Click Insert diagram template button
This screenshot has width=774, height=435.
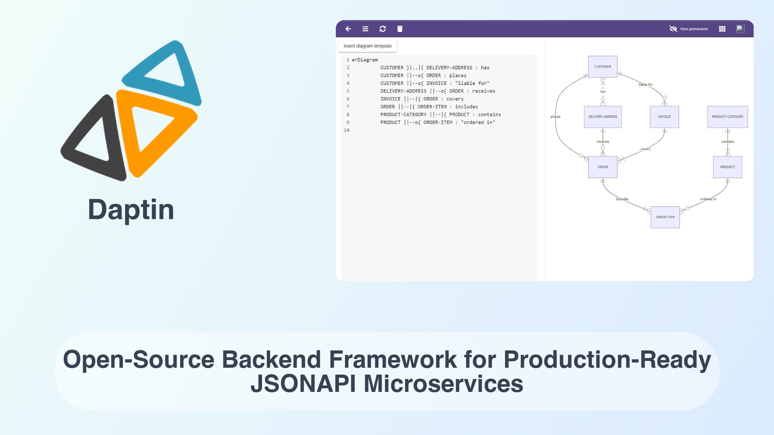pyautogui.click(x=367, y=46)
